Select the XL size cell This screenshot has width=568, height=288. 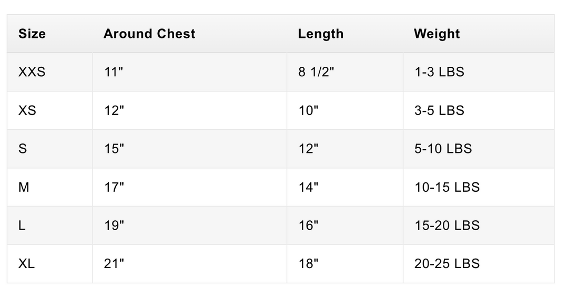[49, 264]
